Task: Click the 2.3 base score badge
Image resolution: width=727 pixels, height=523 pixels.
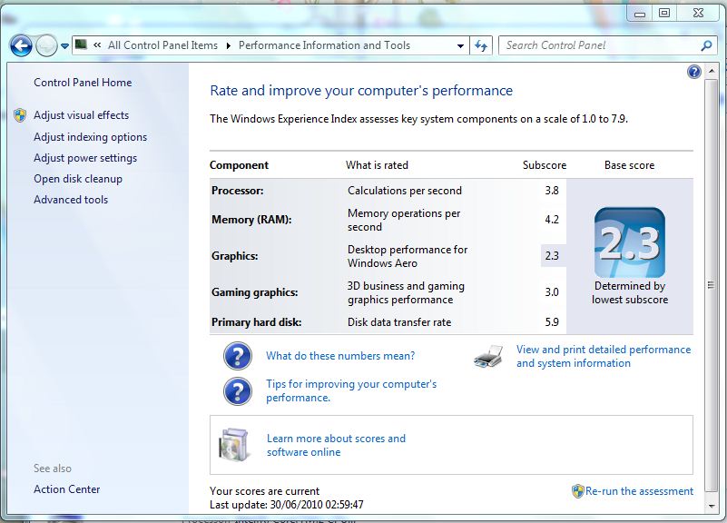Action: tap(630, 242)
